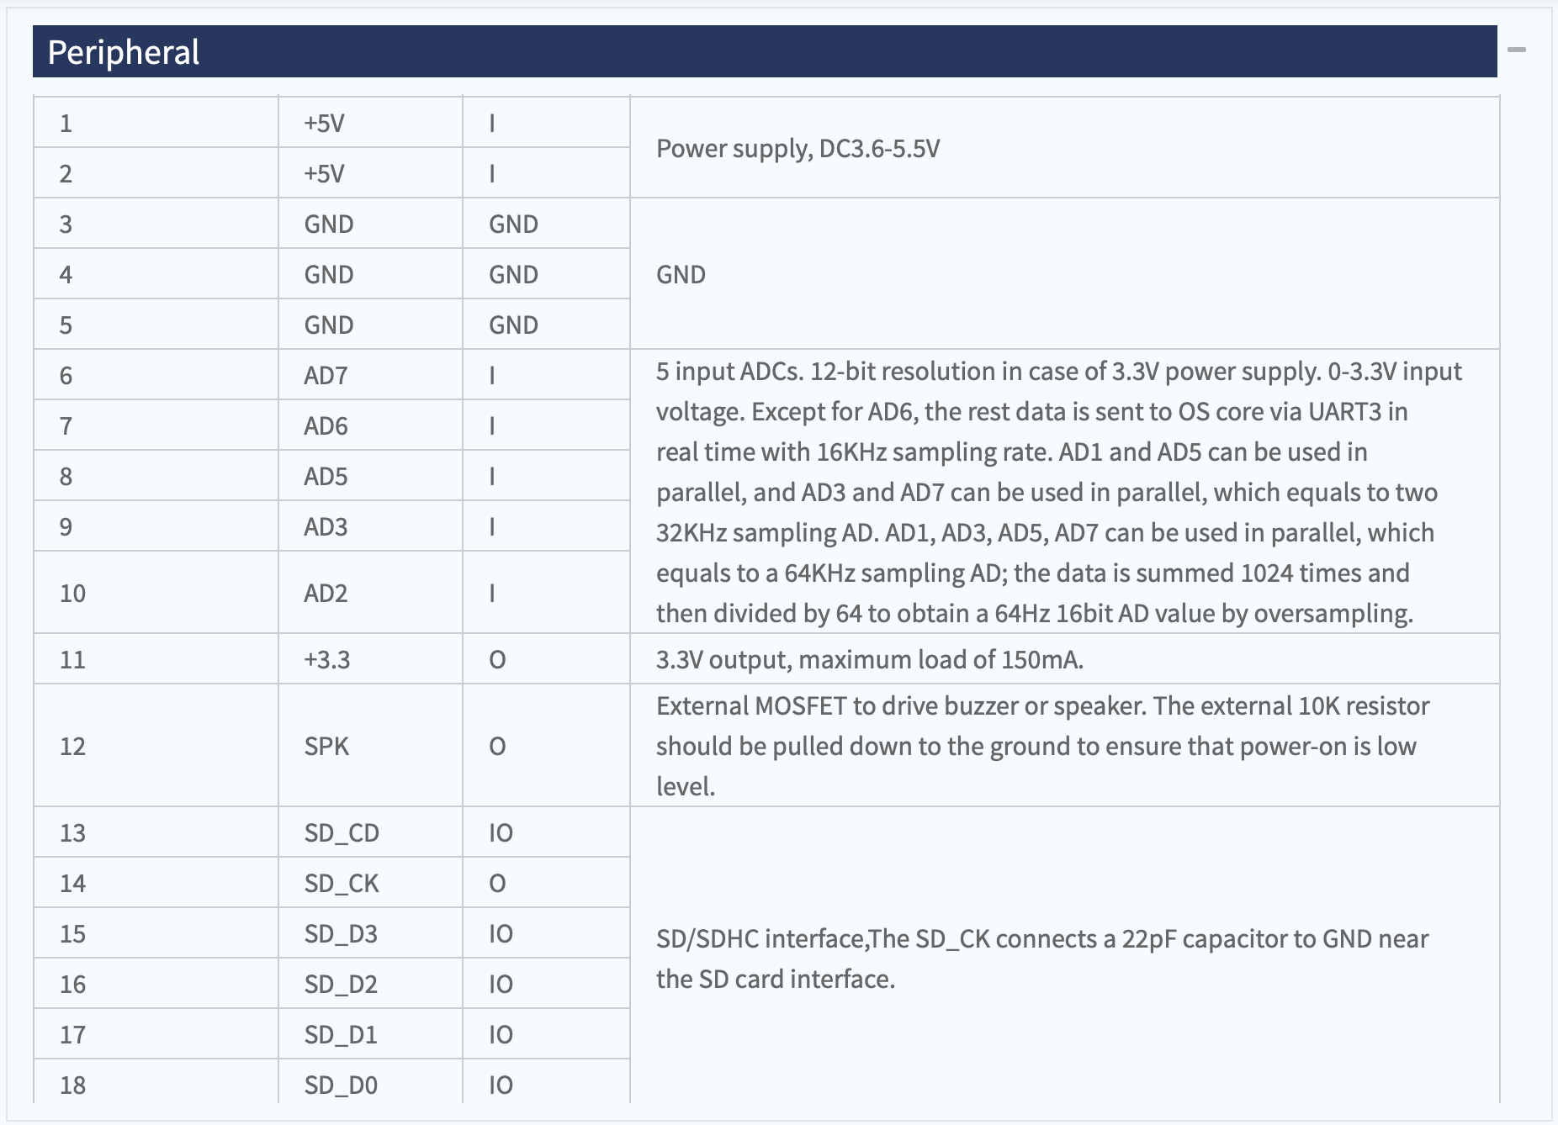The width and height of the screenshot is (1558, 1125).
Task: Collapse the Peripheral section with minus icon
Action: click(x=1517, y=50)
